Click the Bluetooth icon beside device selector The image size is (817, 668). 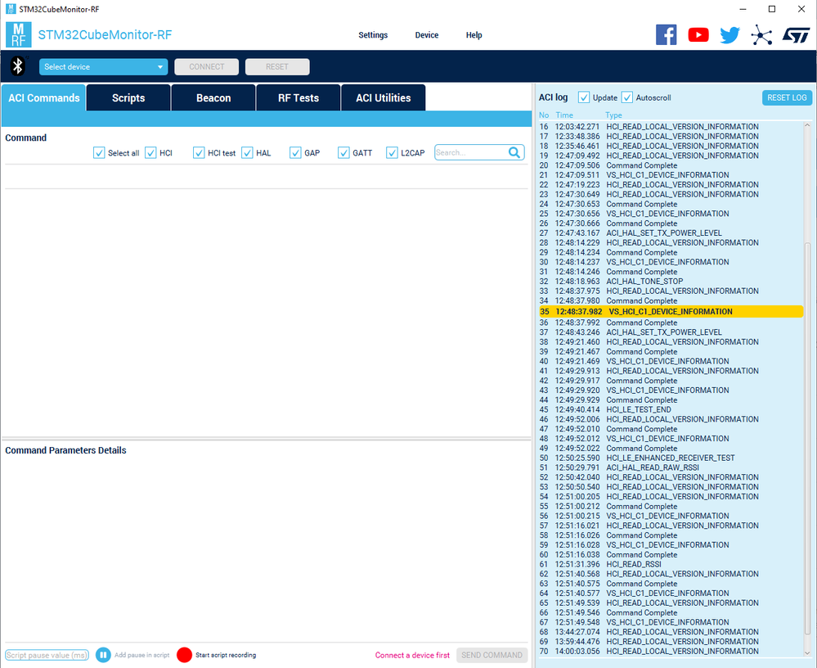(18, 66)
